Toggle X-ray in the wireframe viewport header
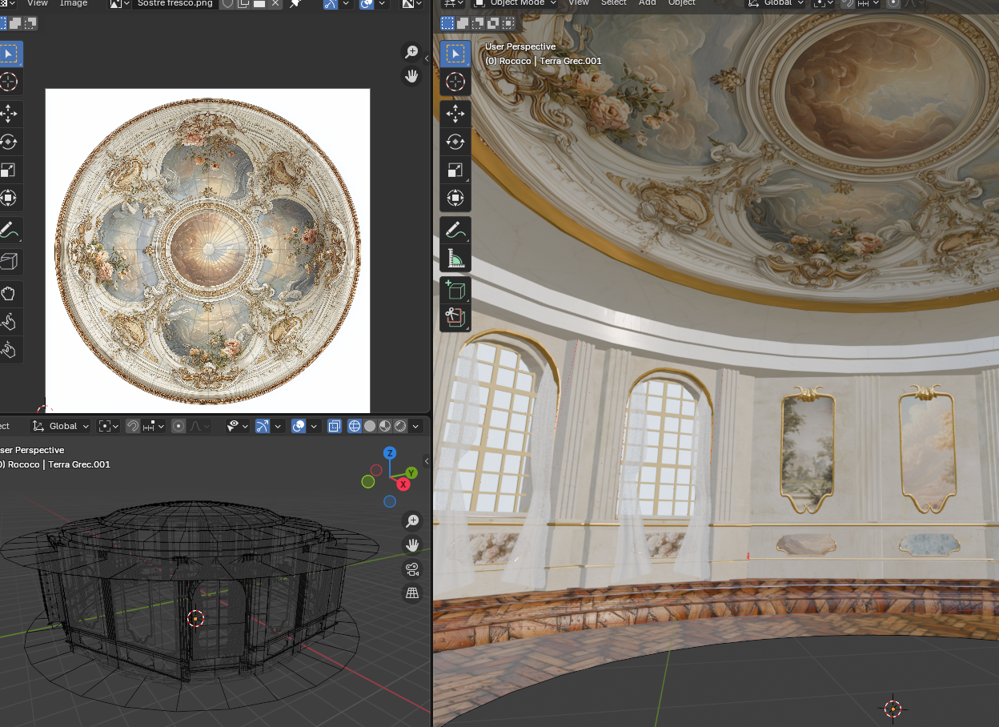Screen dimensions: 999x727 (x=335, y=426)
